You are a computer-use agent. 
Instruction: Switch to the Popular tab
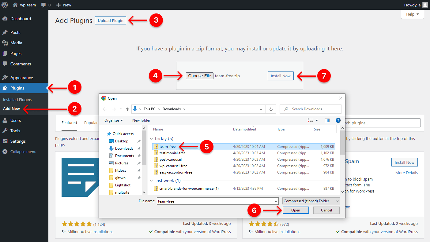(x=91, y=123)
